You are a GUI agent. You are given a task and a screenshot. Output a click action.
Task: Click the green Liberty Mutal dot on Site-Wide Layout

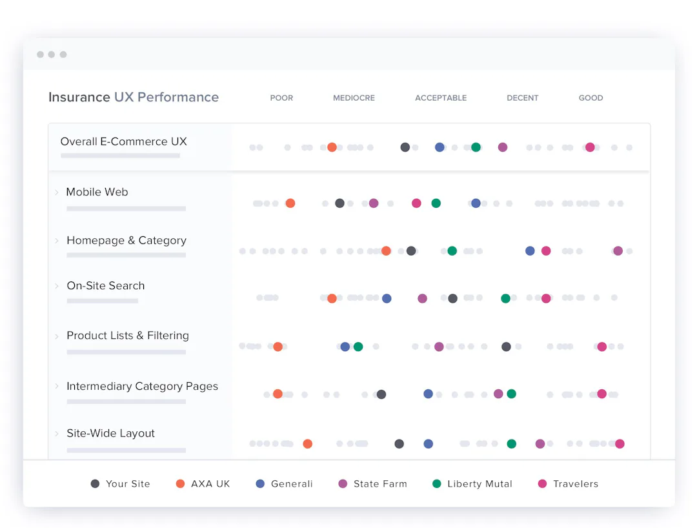(512, 443)
